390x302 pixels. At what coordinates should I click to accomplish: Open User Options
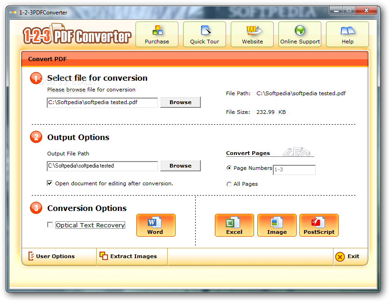tap(52, 256)
